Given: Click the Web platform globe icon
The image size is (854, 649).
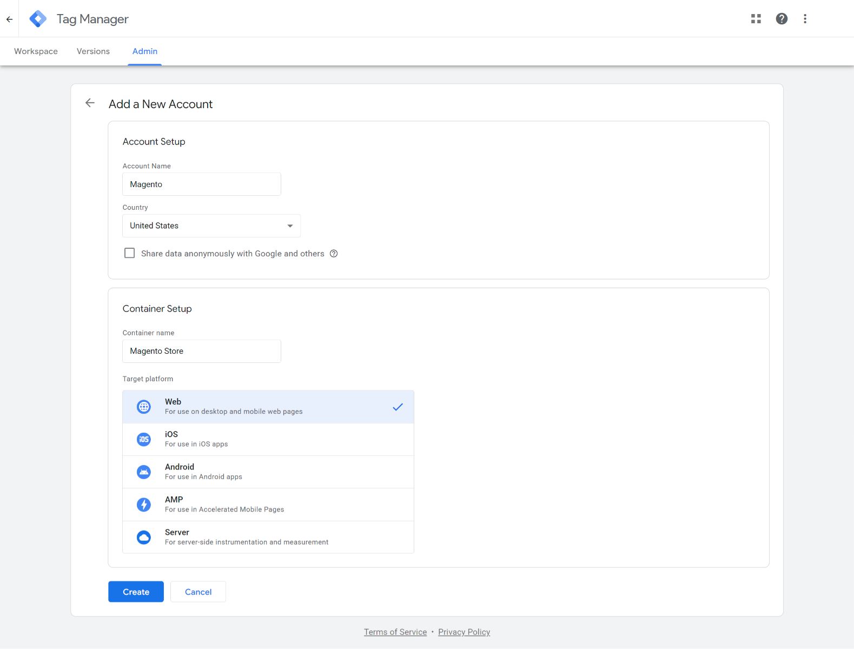Looking at the screenshot, I should (144, 407).
